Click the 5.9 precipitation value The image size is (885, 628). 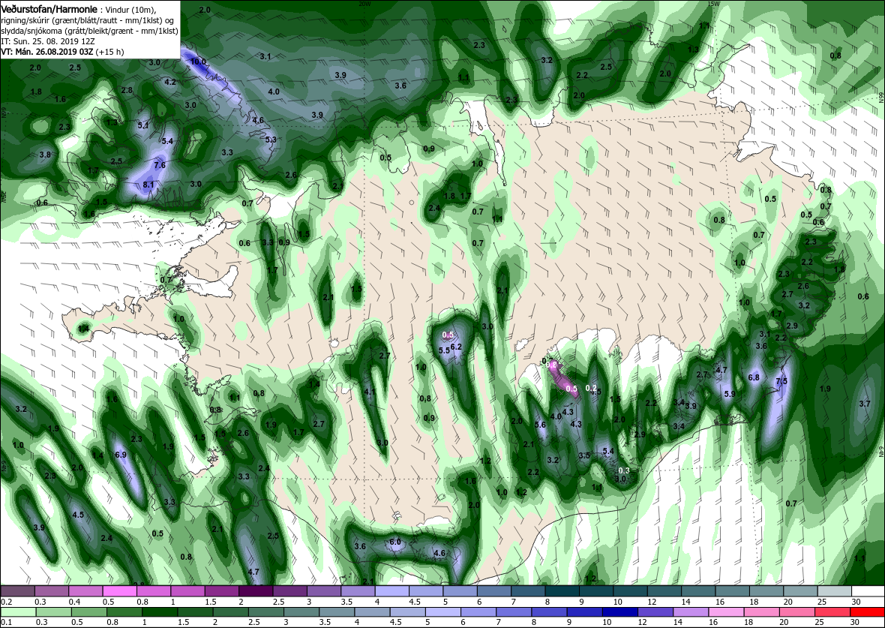tap(730, 394)
